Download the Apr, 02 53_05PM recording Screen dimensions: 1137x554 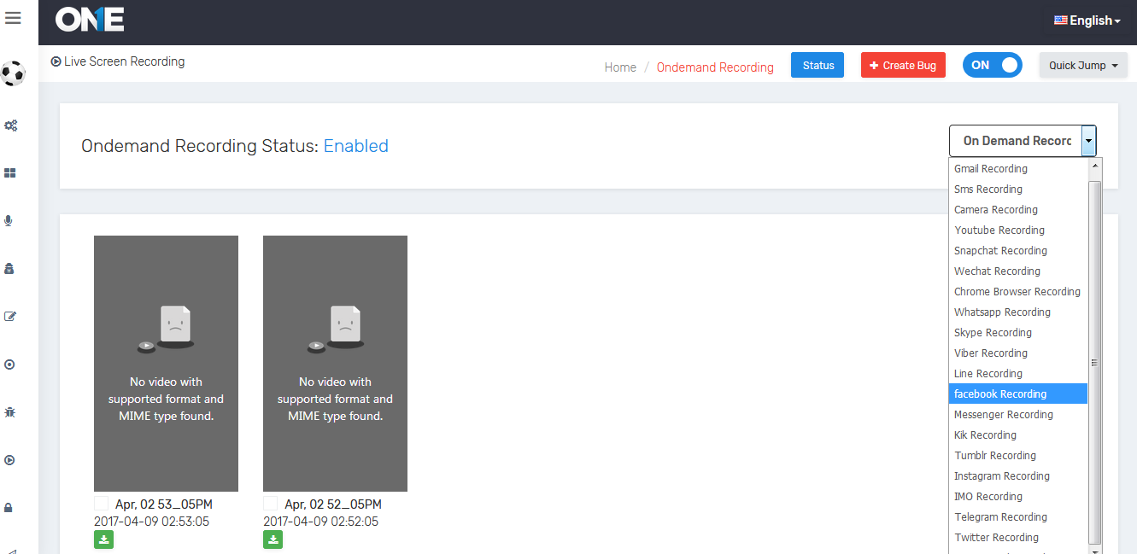(x=103, y=539)
